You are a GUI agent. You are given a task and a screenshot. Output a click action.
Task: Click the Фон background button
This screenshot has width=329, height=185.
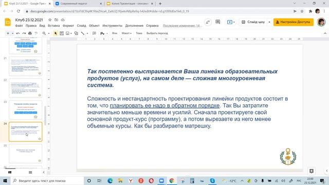tap(115, 33)
